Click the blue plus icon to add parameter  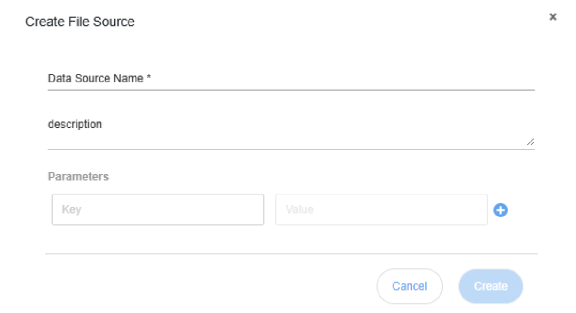(x=501, y=210)
